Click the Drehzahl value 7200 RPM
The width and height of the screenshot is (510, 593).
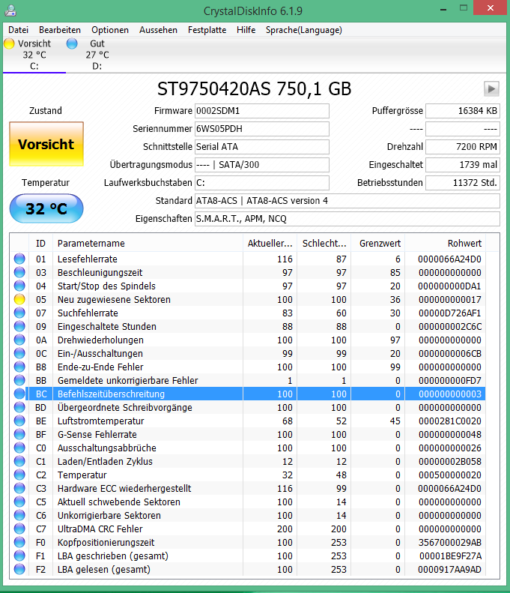(x=463, y=147)
